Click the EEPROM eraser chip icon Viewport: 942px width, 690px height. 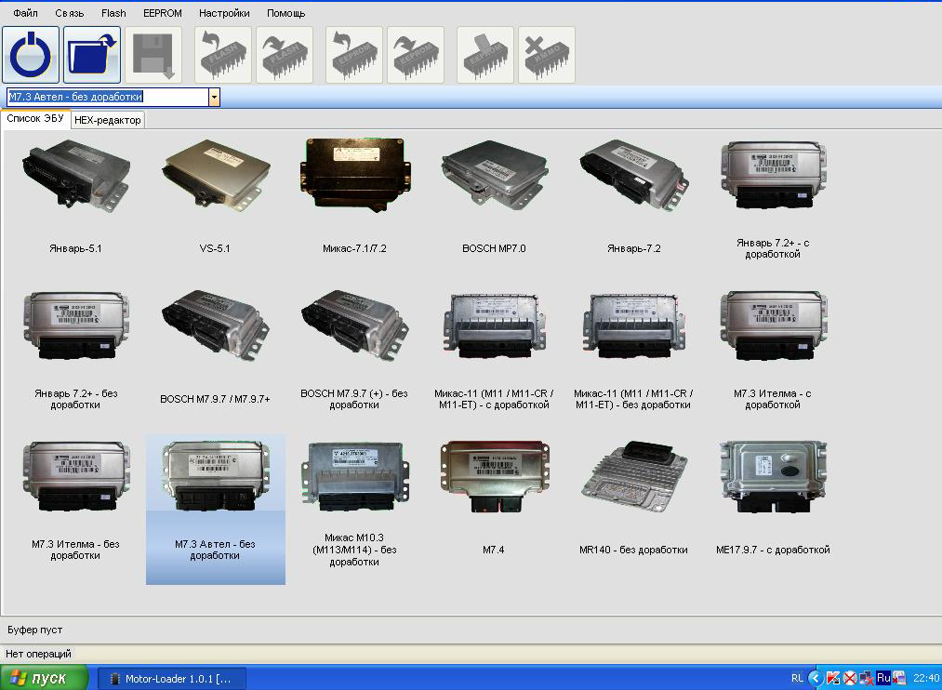click(484, 55)
